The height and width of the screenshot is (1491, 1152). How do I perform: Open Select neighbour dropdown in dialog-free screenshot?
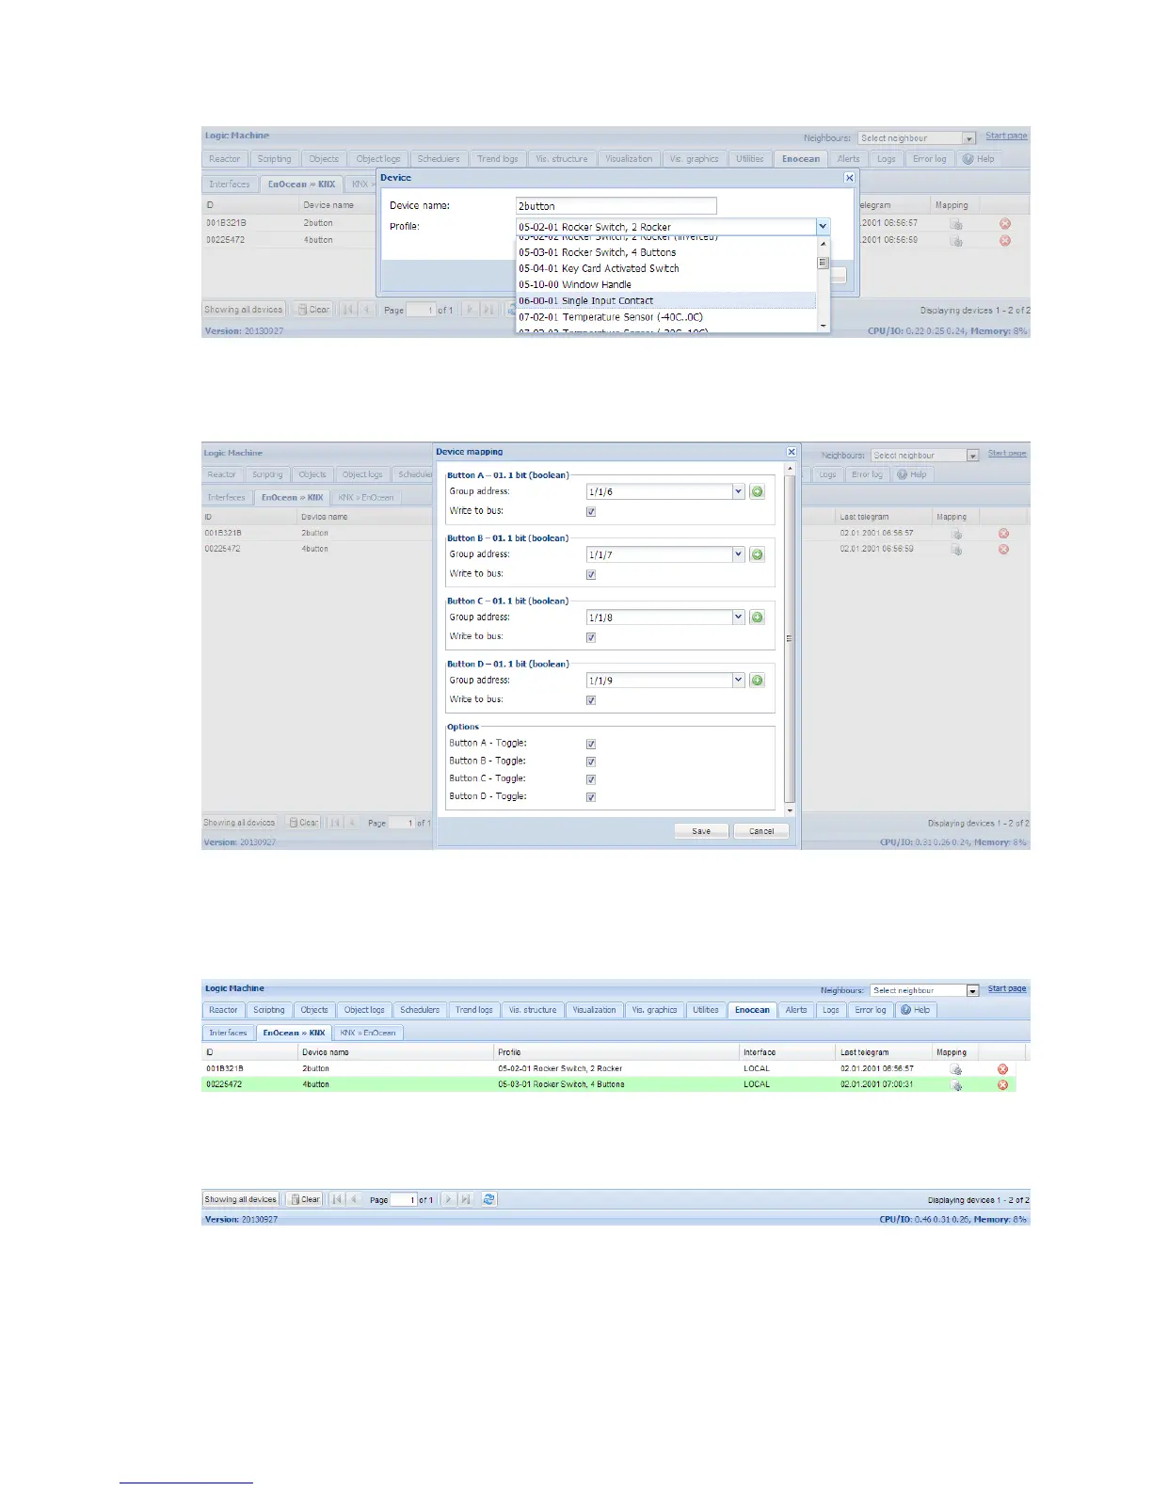click(x=973, y=990)
